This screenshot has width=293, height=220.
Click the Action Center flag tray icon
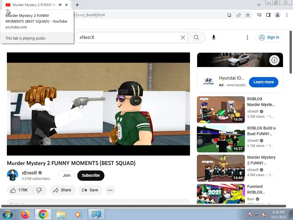(250, 215)
